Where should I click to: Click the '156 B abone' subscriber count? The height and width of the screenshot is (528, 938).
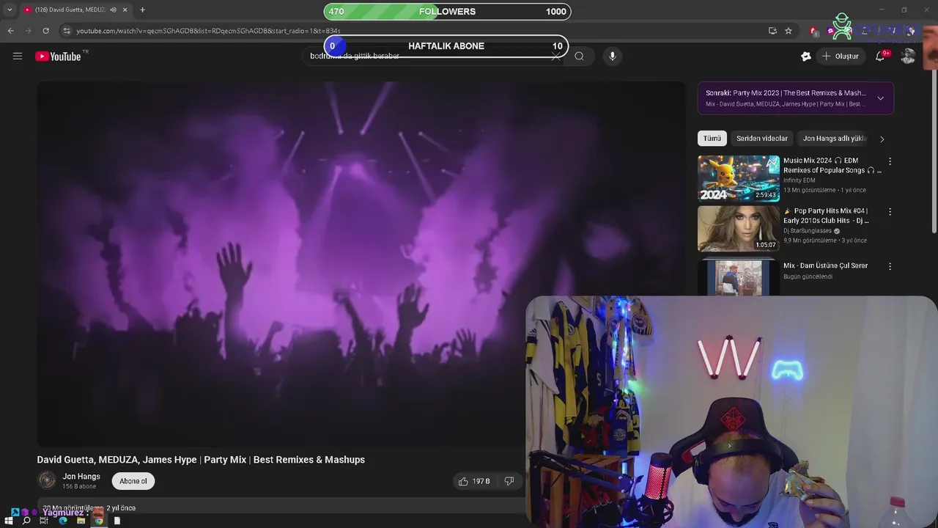coord(79,487)
